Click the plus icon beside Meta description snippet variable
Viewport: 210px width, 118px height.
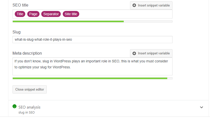click(134, 53)
